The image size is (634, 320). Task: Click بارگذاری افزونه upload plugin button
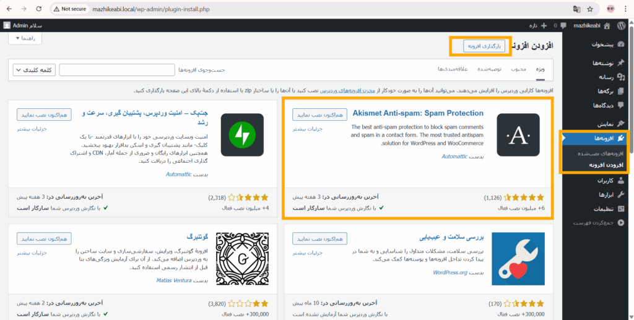(484, 46)
